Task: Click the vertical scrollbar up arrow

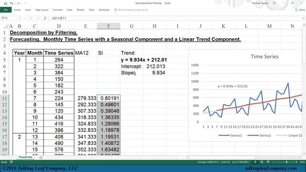Action: 304,25
